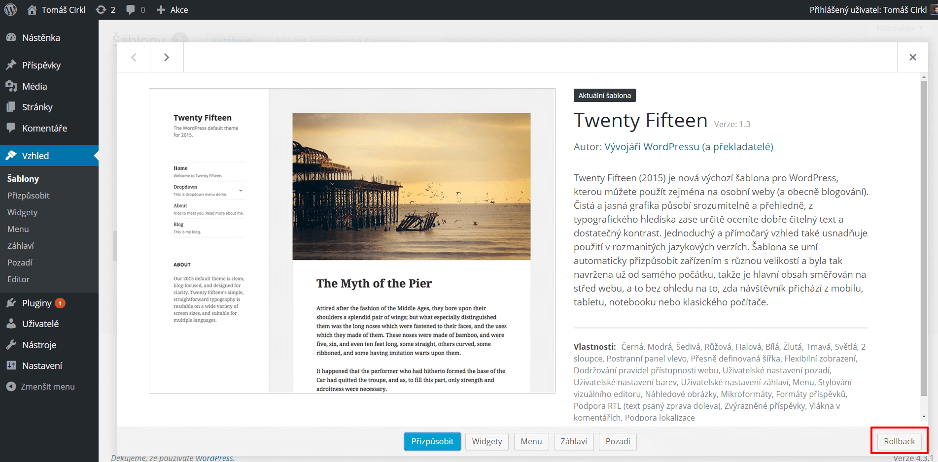Click the Pluginy update badge 1
This screenshot has height=462, width=938.
coord(60,303)
